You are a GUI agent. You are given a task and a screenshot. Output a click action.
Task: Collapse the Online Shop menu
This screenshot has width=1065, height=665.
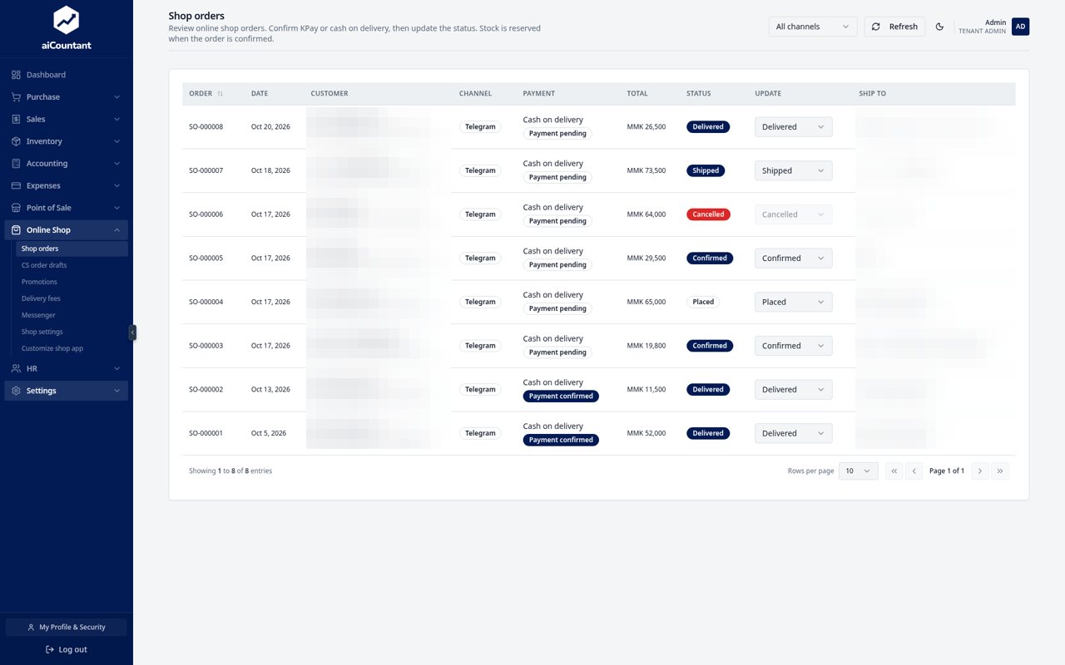(x=66, y=230)
